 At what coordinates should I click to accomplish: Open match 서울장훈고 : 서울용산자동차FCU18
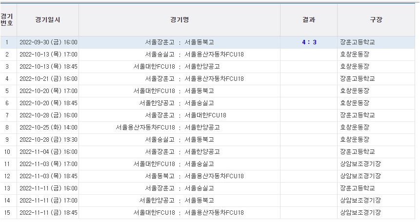pyautogui.click(x=195, y=79)
